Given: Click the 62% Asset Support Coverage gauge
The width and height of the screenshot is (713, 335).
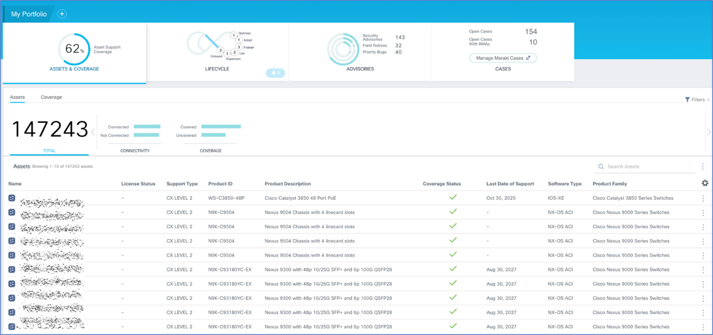Looking at the screenshot, I should coord(74,49).
